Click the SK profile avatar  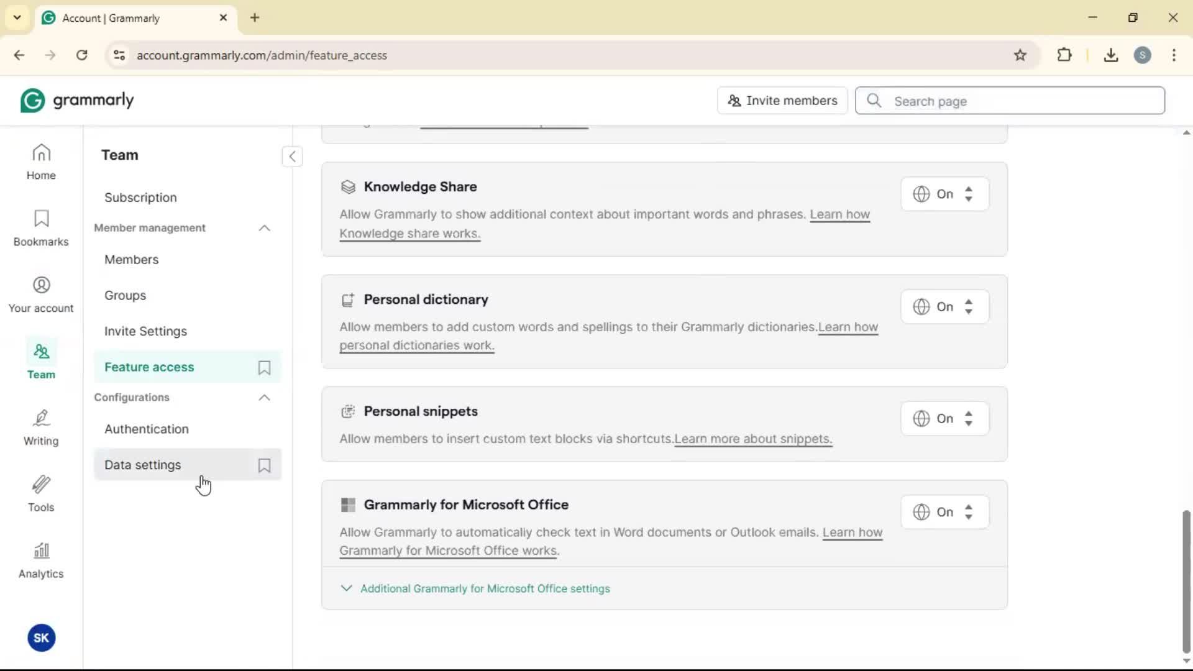42,638
